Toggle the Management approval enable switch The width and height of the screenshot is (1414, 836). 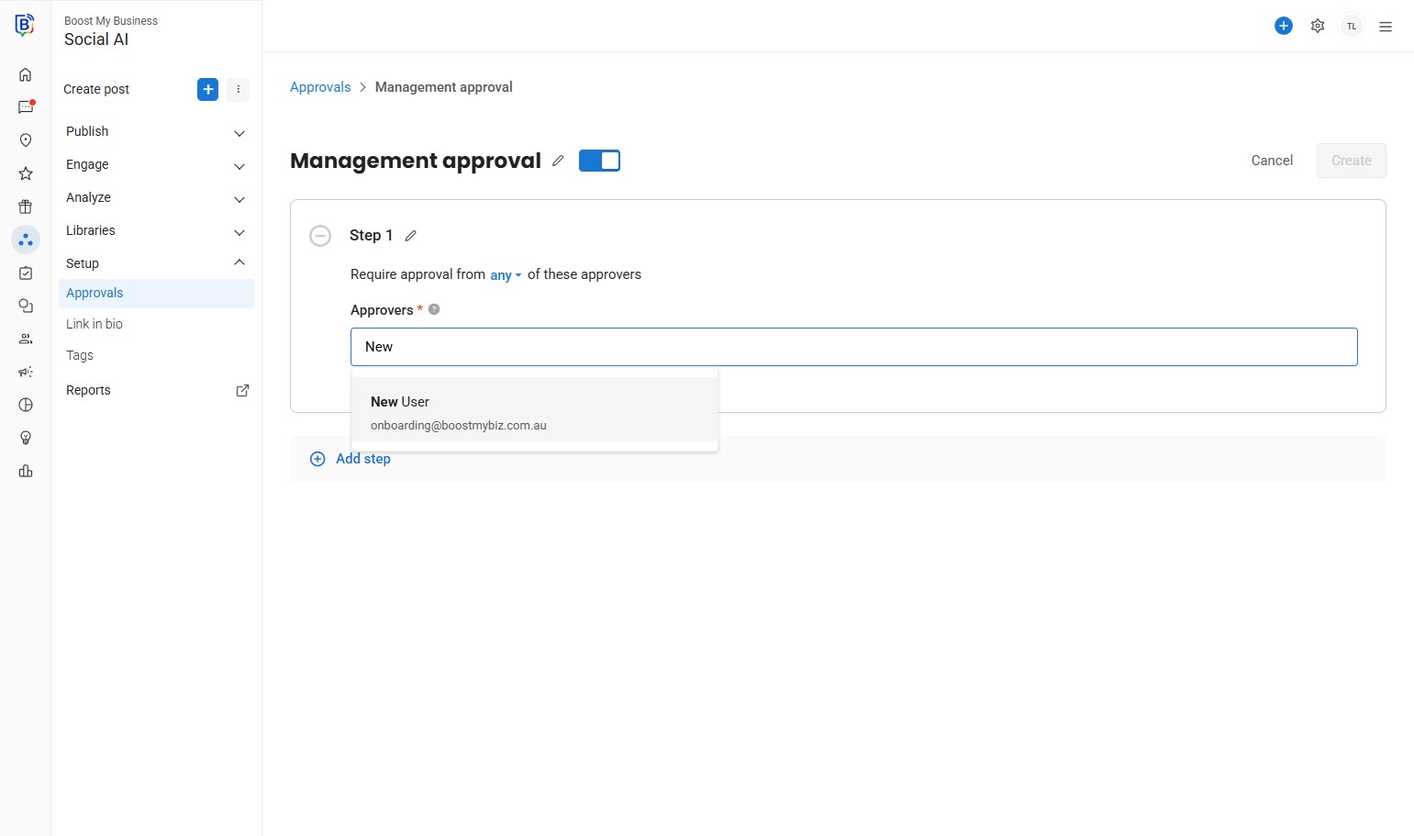599,161
